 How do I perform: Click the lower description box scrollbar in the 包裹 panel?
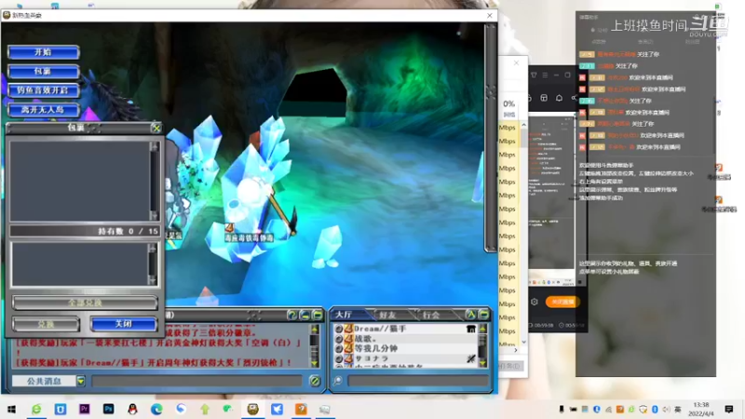coord(152,264)
